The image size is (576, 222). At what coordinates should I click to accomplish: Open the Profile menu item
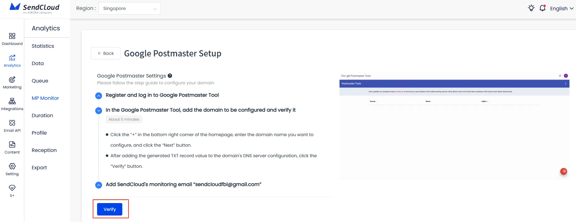[x=39, y=133]
